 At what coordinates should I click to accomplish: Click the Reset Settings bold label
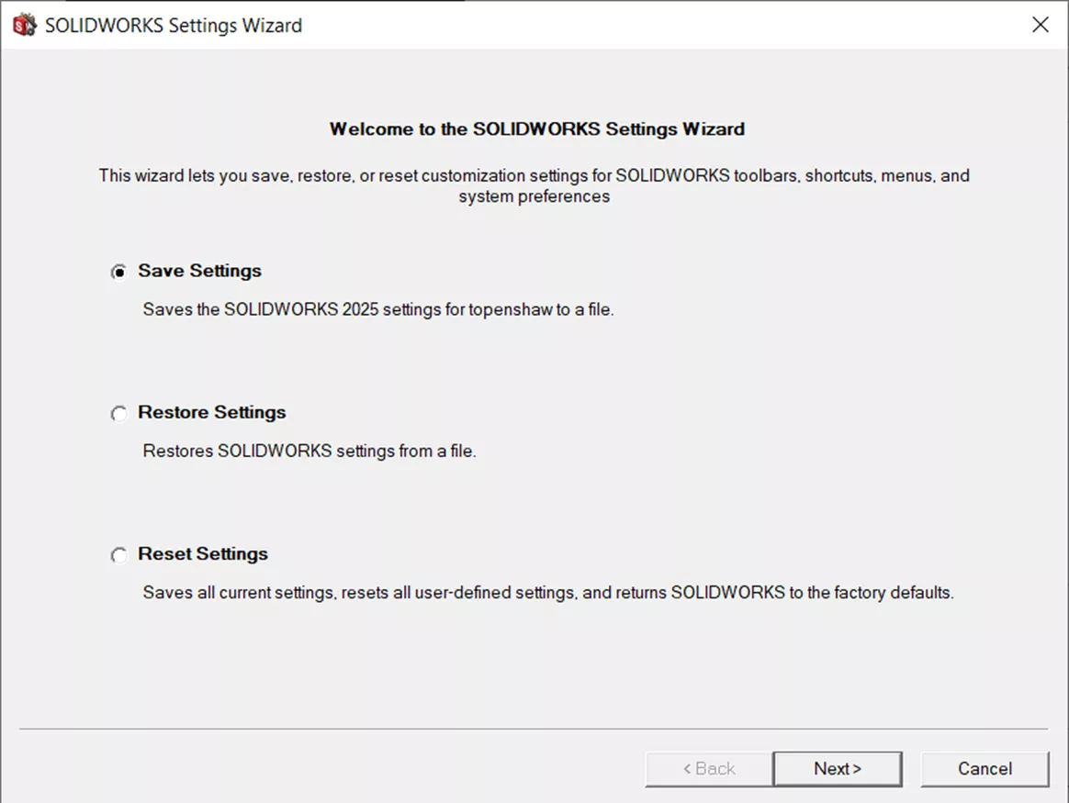tap(202, 553)
